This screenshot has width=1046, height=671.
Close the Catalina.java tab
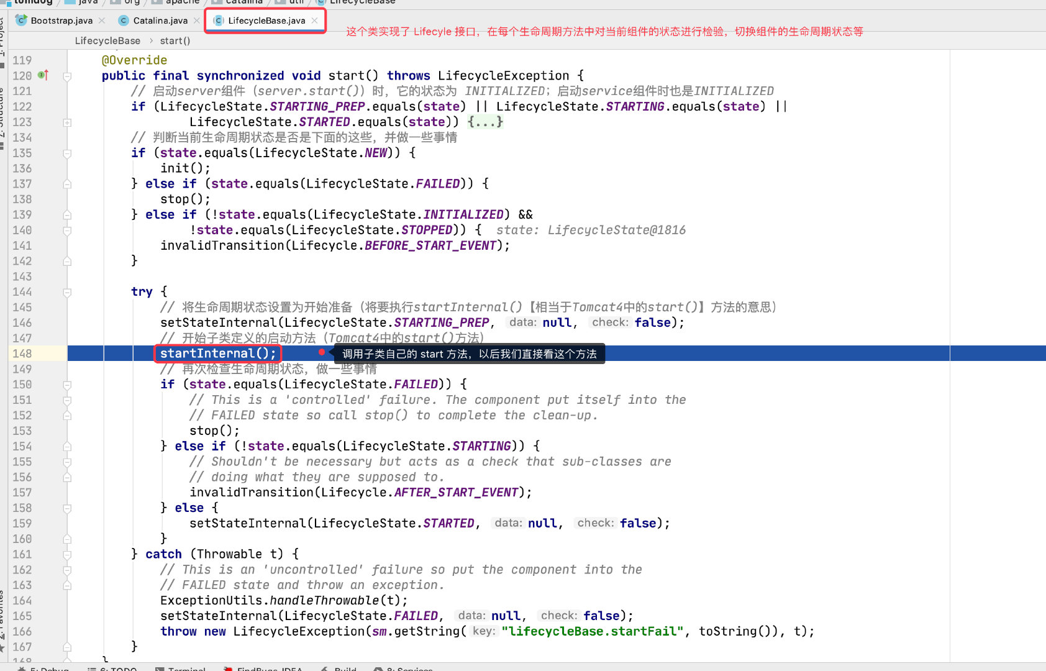(x=196, y=21)
